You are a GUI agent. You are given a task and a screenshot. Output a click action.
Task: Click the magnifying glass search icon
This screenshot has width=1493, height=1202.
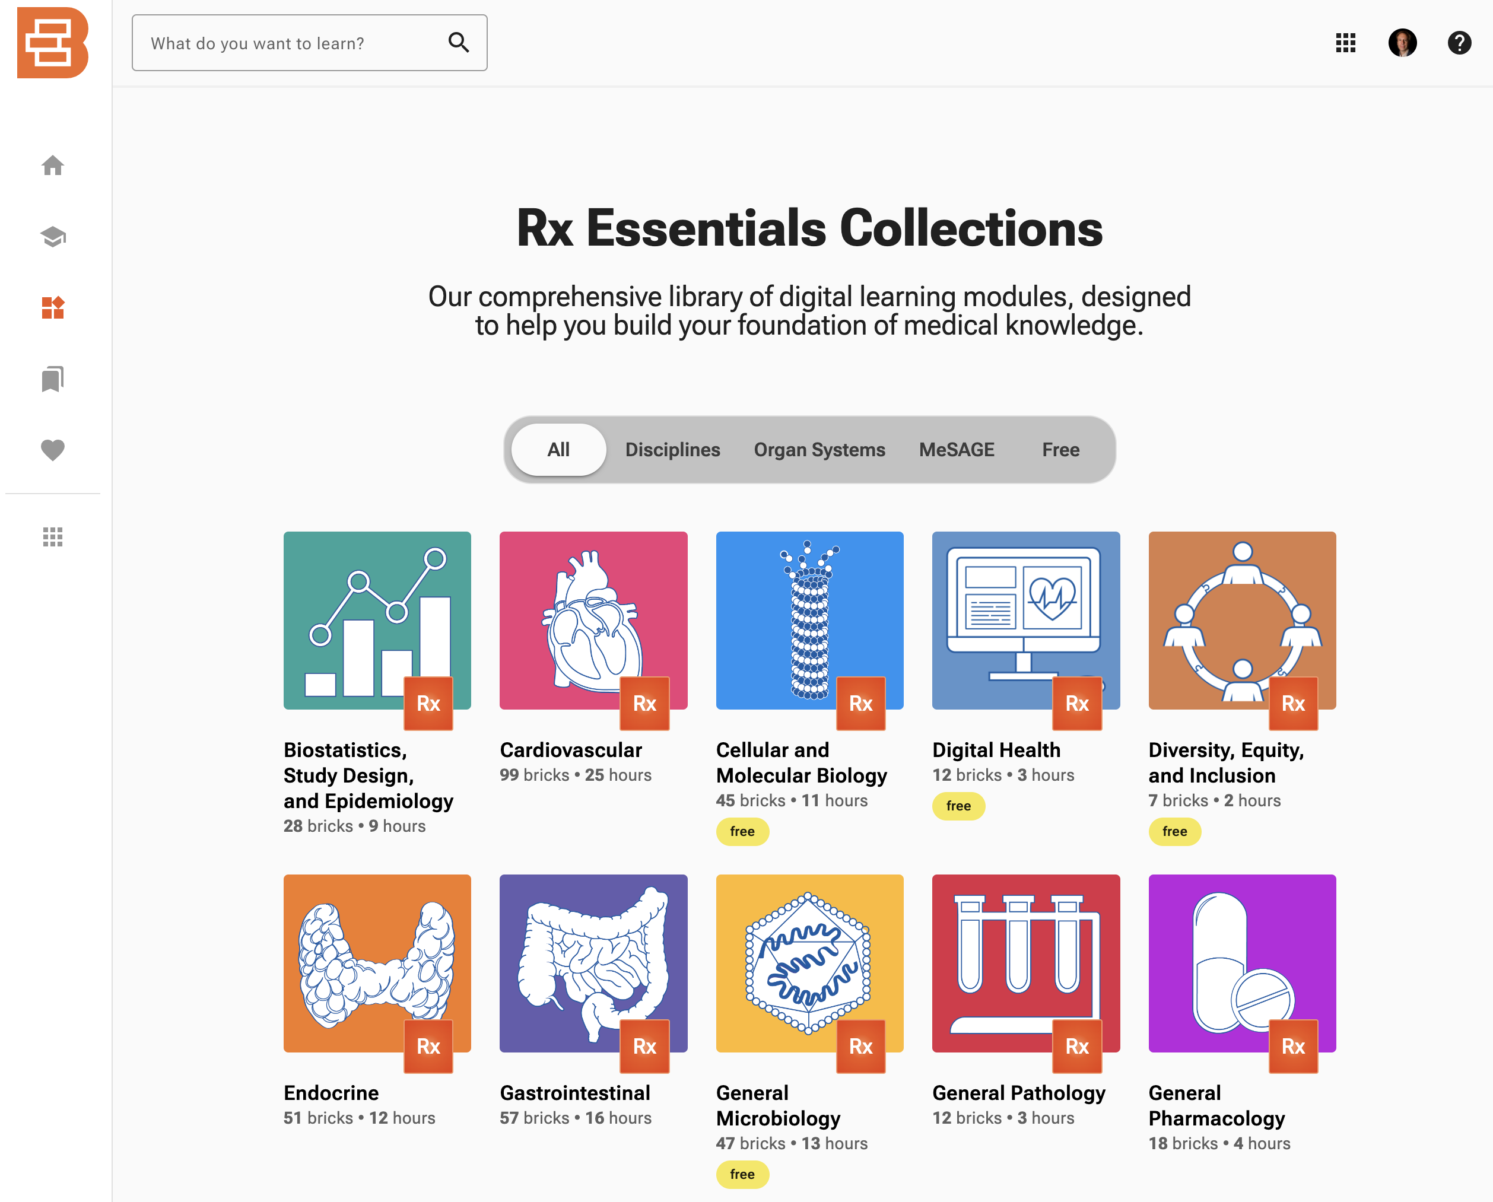(459, 43)
